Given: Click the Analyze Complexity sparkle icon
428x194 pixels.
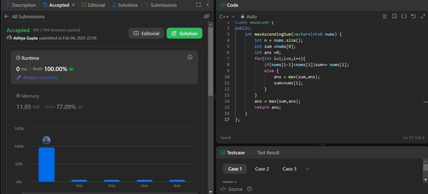Looking at the screenshot, I should click(x=19, y=78).
